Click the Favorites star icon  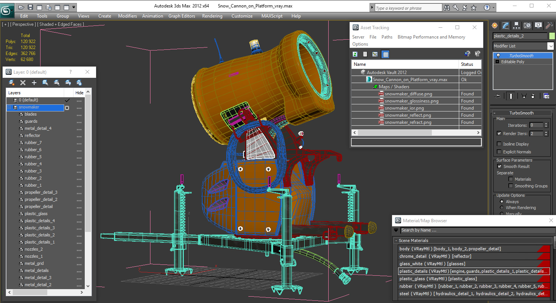coord(474,7)
